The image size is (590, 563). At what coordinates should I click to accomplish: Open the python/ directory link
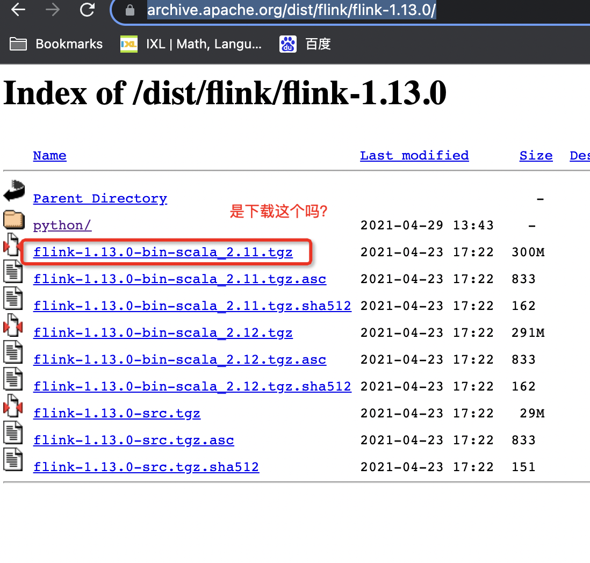point(62,225)
